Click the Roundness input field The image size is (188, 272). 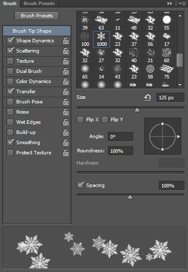tap(121, 151)
